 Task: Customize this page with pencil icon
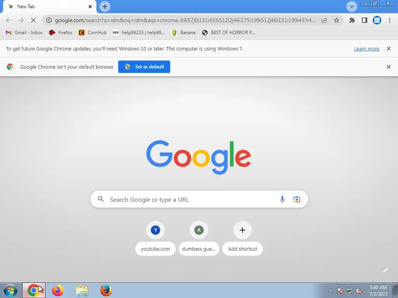385,270
